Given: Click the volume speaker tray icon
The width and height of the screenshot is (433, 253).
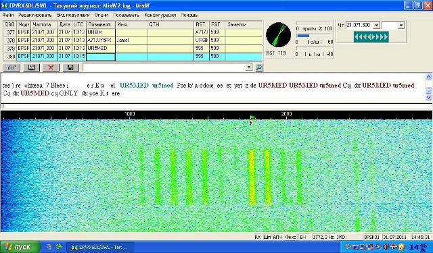Looking at the screenshot, I should (x=386, y=247).
